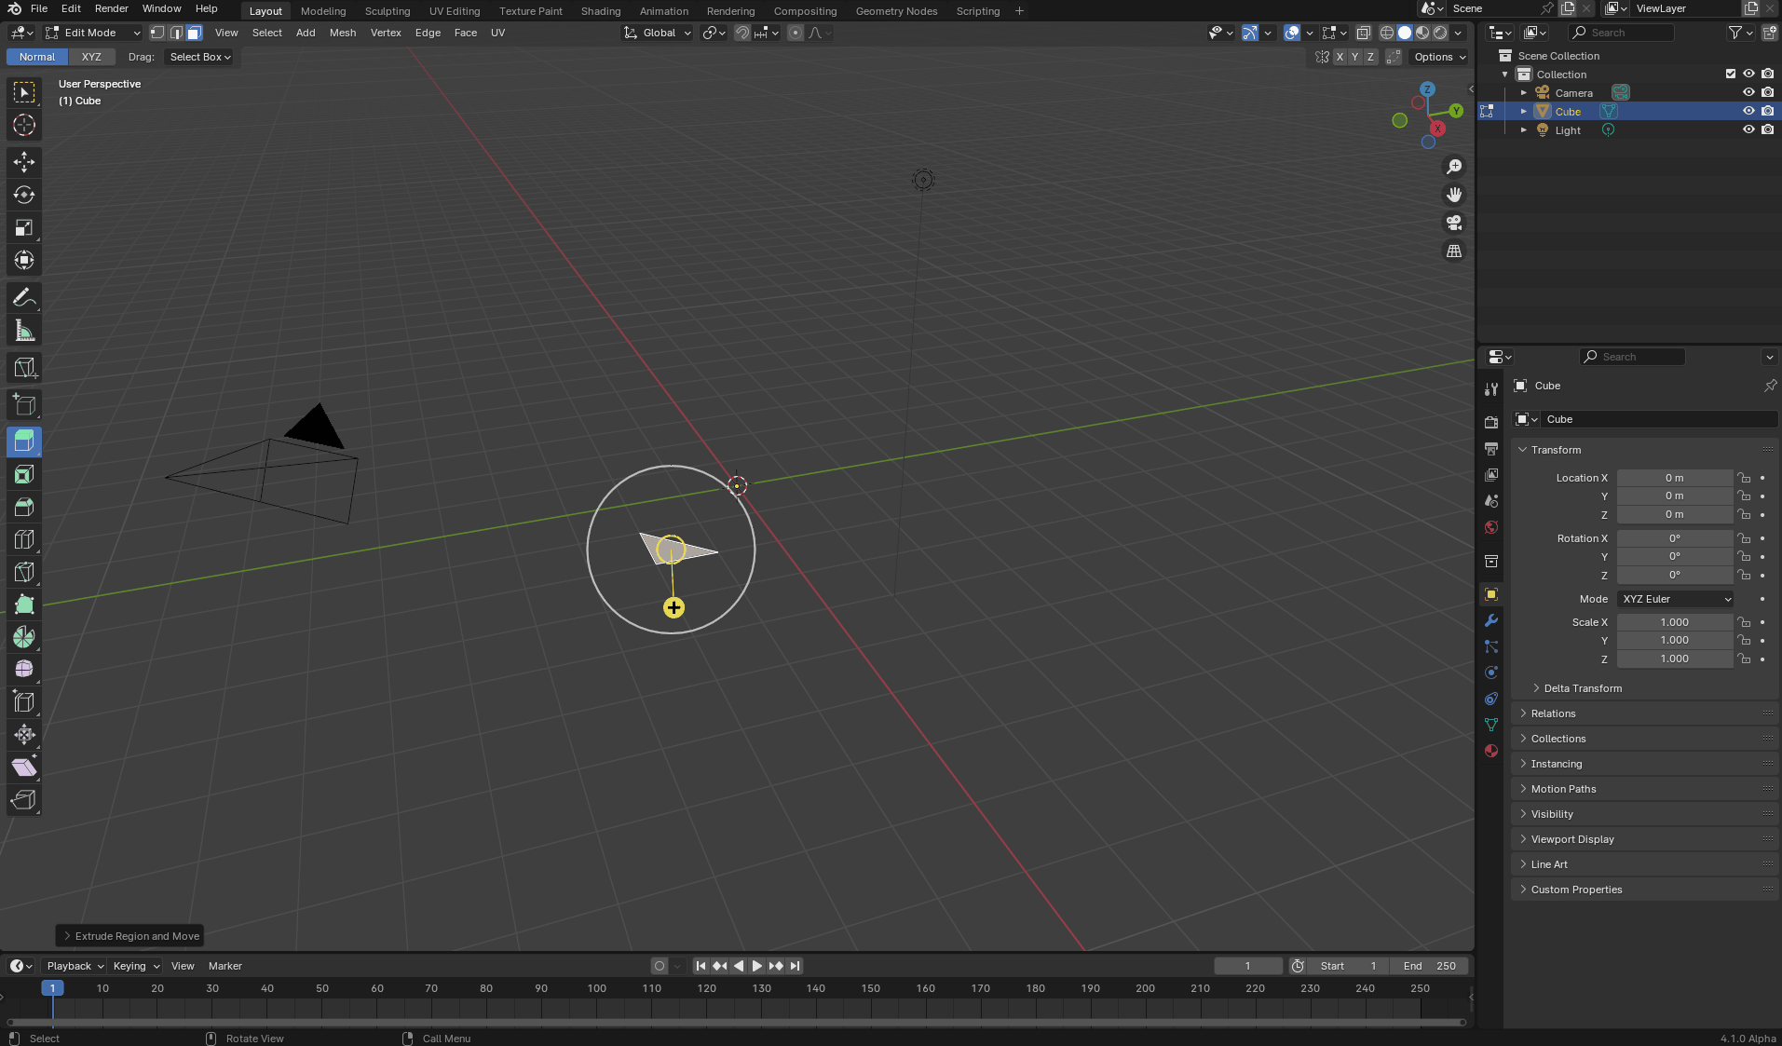Choose the Annotate pencil tool
The height and width of the screenshot is (1046, 1782).
coord(24,297)
